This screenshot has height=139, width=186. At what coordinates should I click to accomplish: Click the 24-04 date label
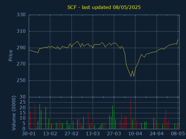[157, 134]
